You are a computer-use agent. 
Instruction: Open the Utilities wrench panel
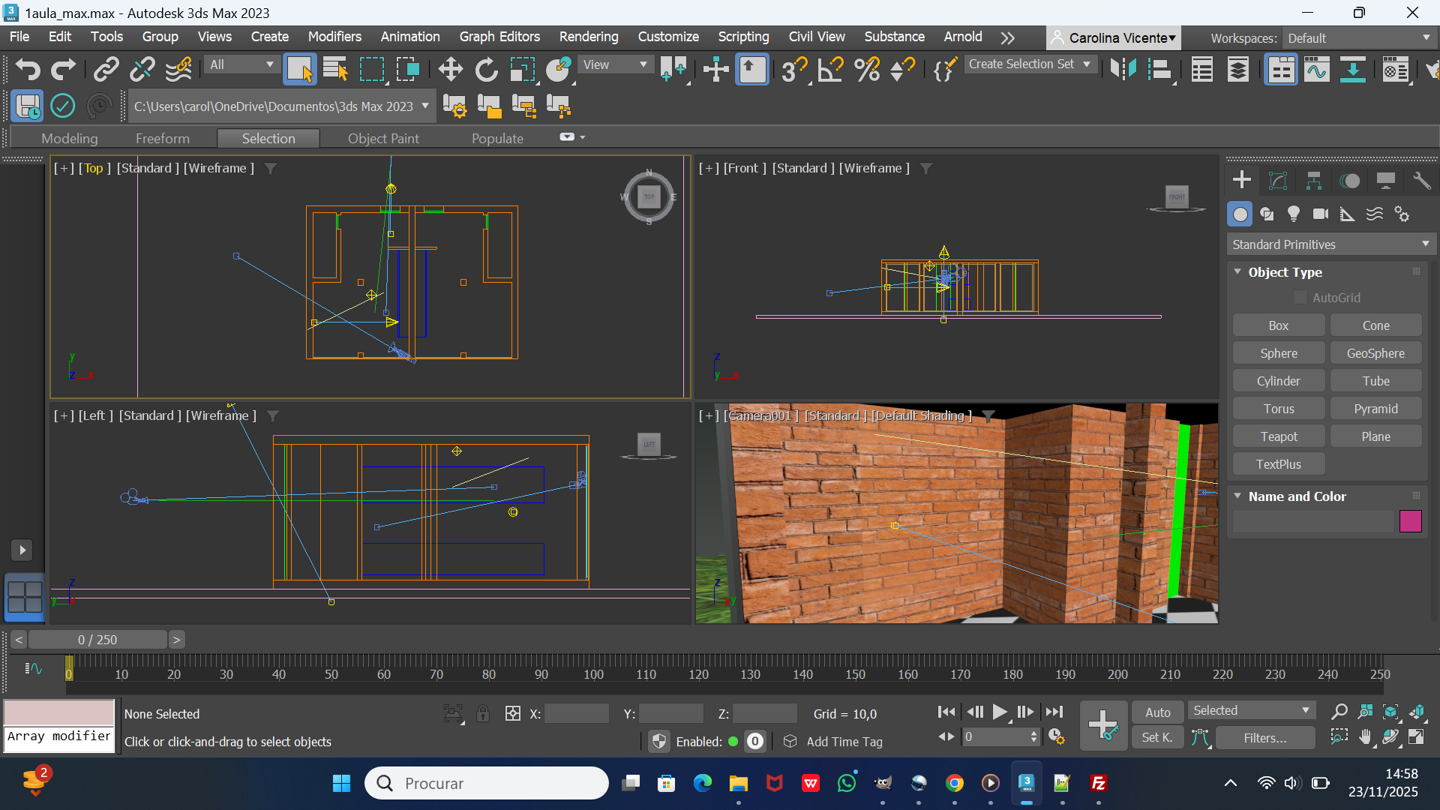[1421, 181]
